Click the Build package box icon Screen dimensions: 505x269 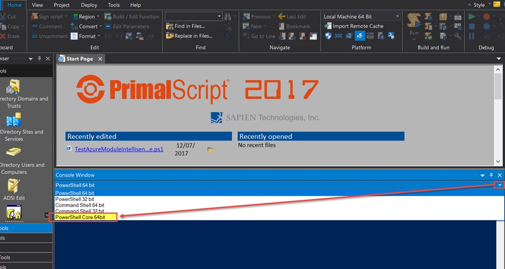point(443,16)
